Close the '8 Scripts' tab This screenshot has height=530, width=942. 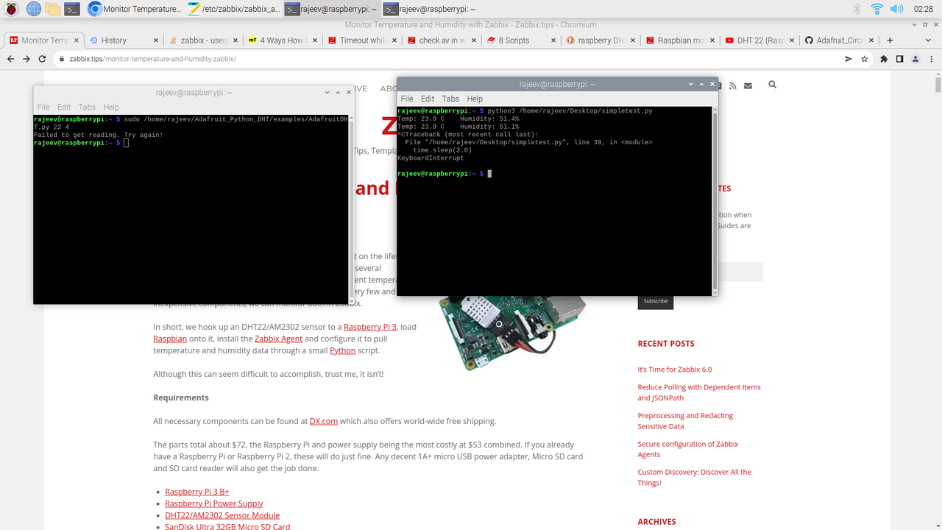(552, 40)
